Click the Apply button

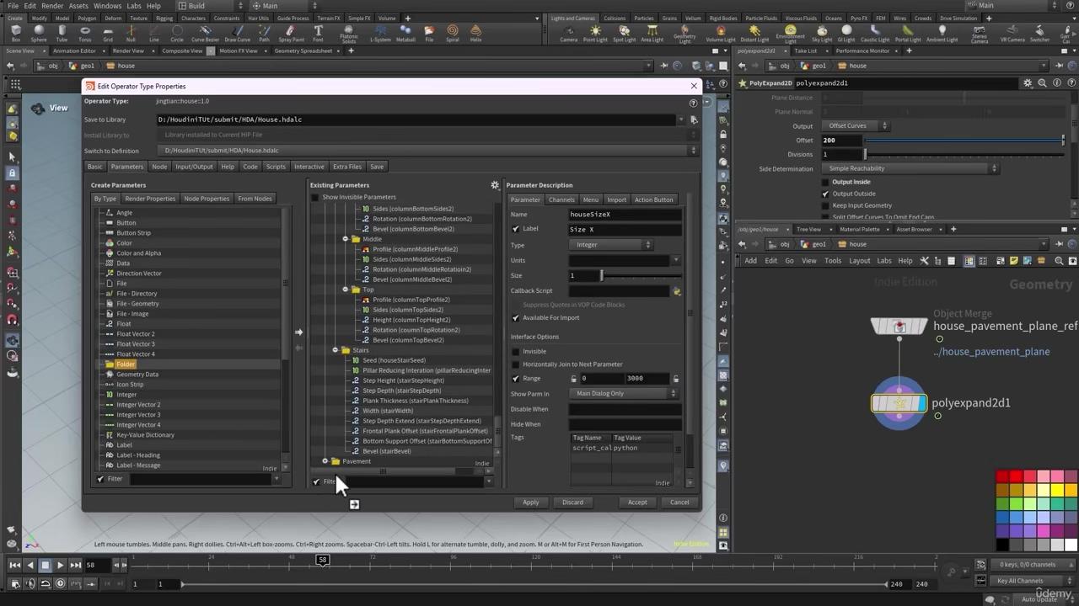(x=530, y=502)
